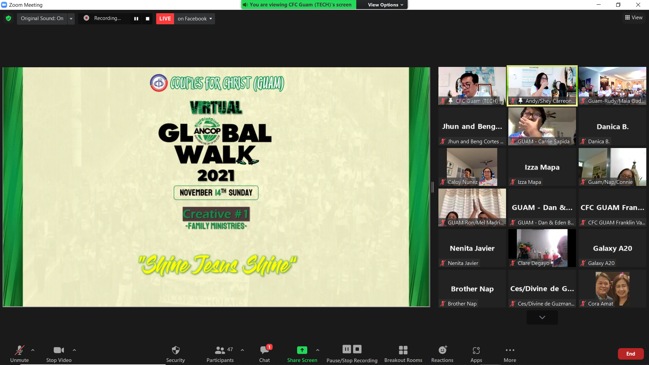The width and height of the screenshot is (649, 365).
Task: Open the Security menu
Action: point(175,354)
